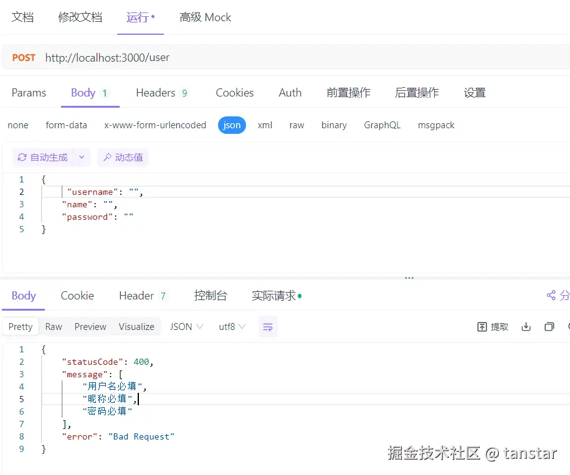
Task: Open the request Cookies tab
Action: 234,93
